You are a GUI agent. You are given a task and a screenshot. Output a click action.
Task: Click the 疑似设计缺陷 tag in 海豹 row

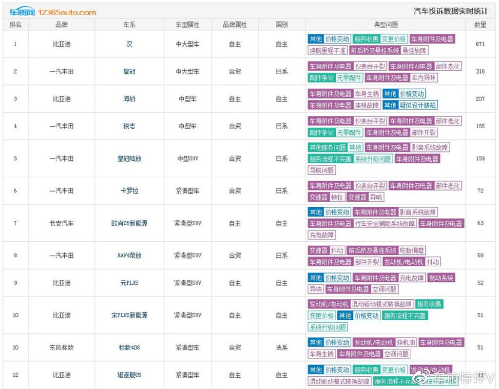[418, 105]
